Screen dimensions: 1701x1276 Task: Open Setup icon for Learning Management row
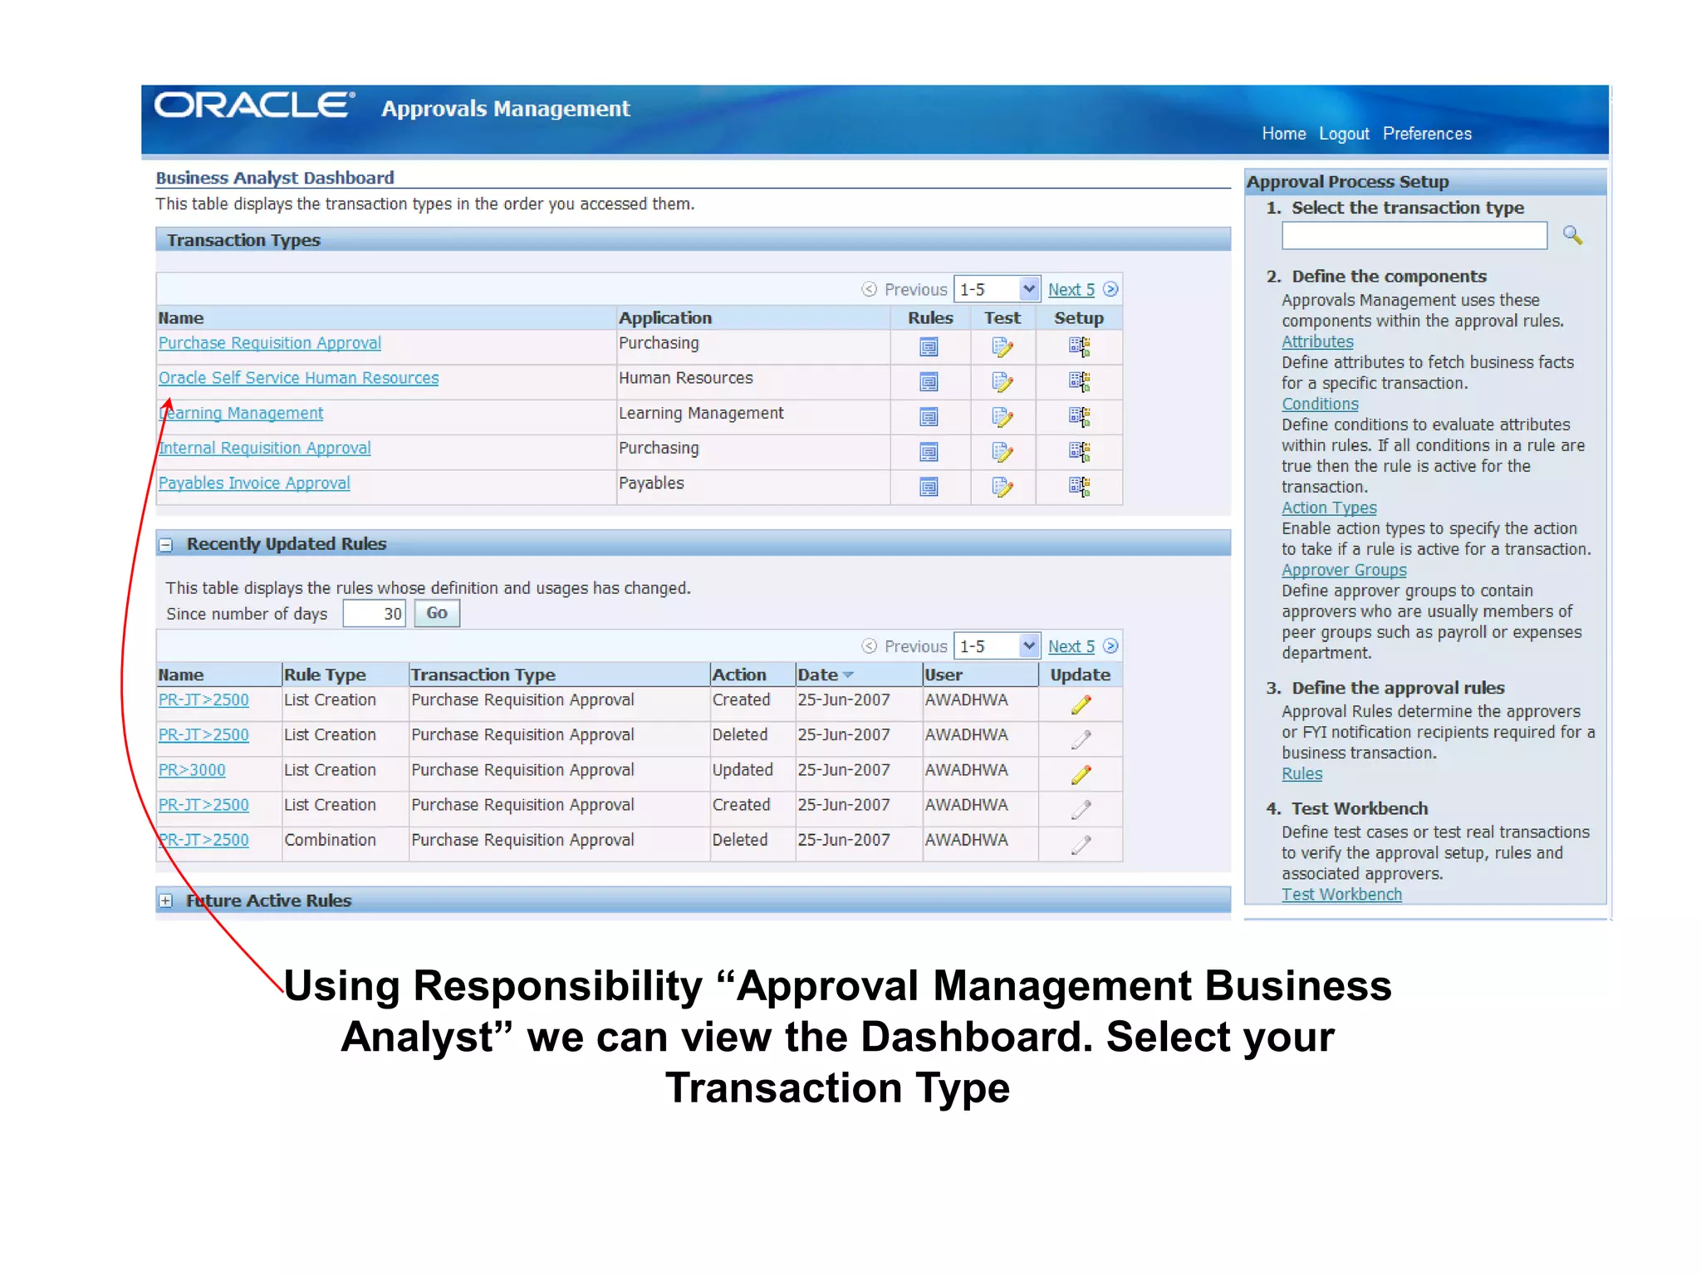point(1078,416)
